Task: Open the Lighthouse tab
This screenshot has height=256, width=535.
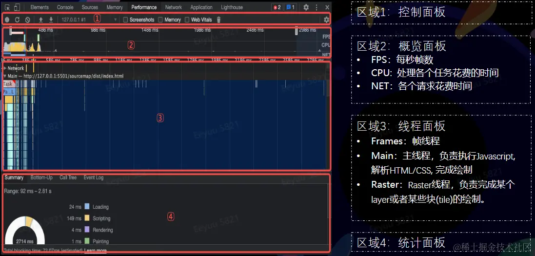Action: click(x=232, y=7)
